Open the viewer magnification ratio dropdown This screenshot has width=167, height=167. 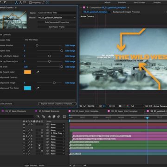click(92, 106)
